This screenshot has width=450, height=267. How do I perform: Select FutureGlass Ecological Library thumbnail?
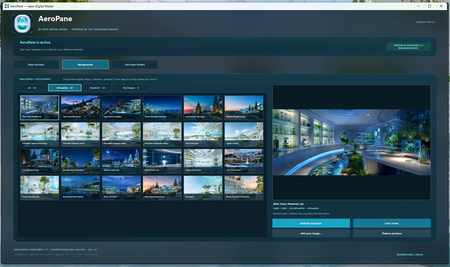(x=121, y=135)
